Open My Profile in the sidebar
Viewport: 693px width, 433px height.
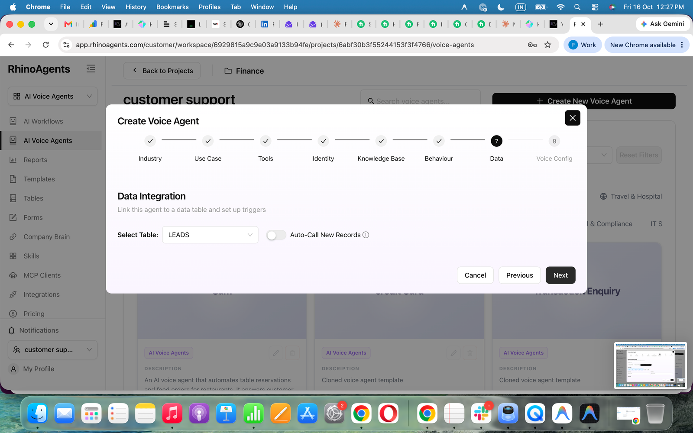39,369
